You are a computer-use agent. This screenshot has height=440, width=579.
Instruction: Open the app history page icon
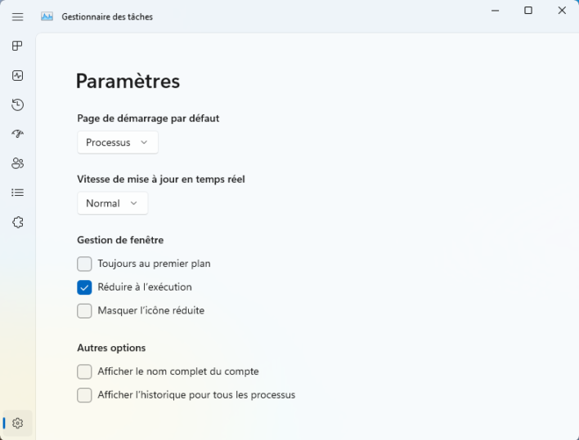click(x=18, y=105)
